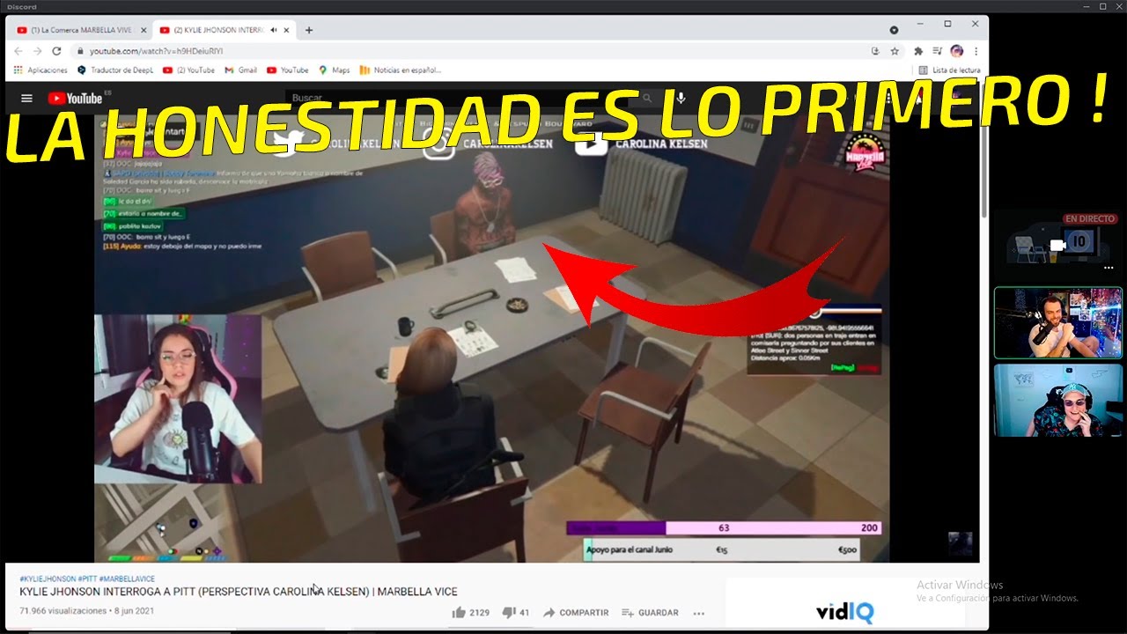Reload the YouTube page

[x=56, y=51]
